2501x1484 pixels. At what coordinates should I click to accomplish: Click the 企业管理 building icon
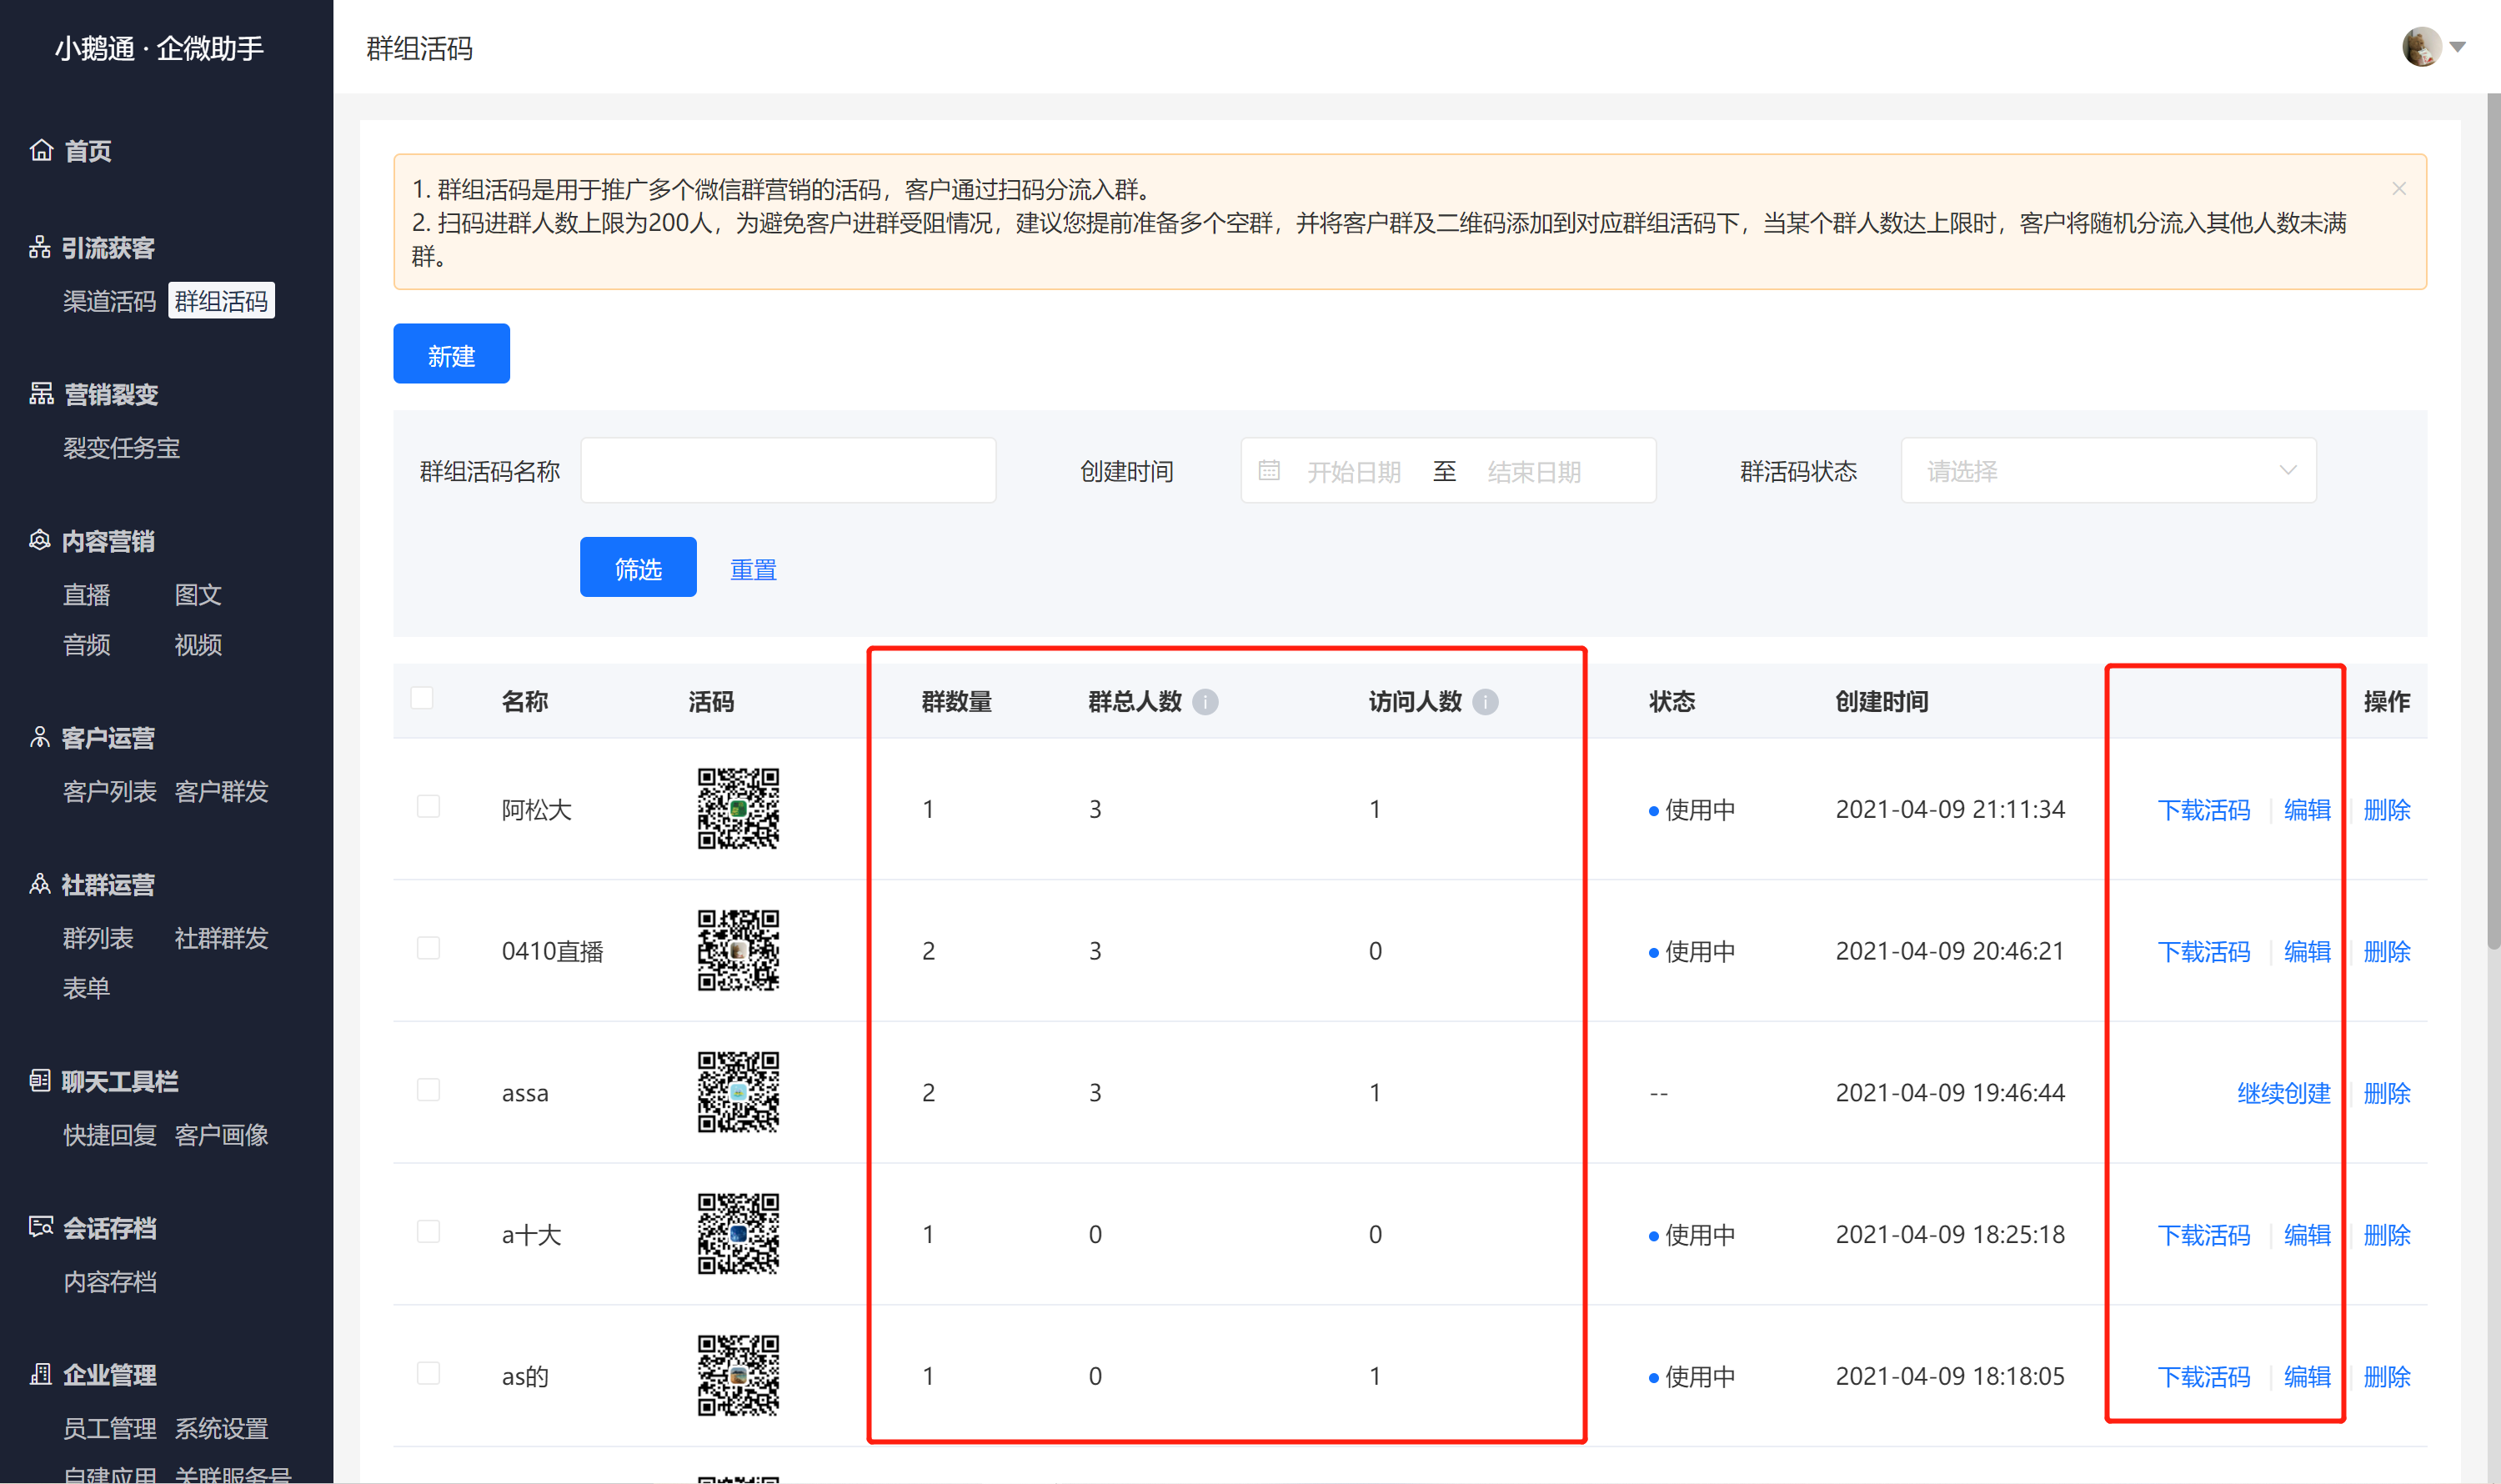[x=41, y=1375]
